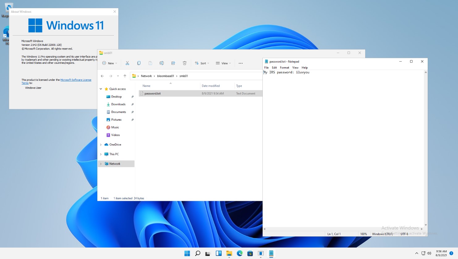Open the Edit menu in Notepad

[x=274, y=67]
